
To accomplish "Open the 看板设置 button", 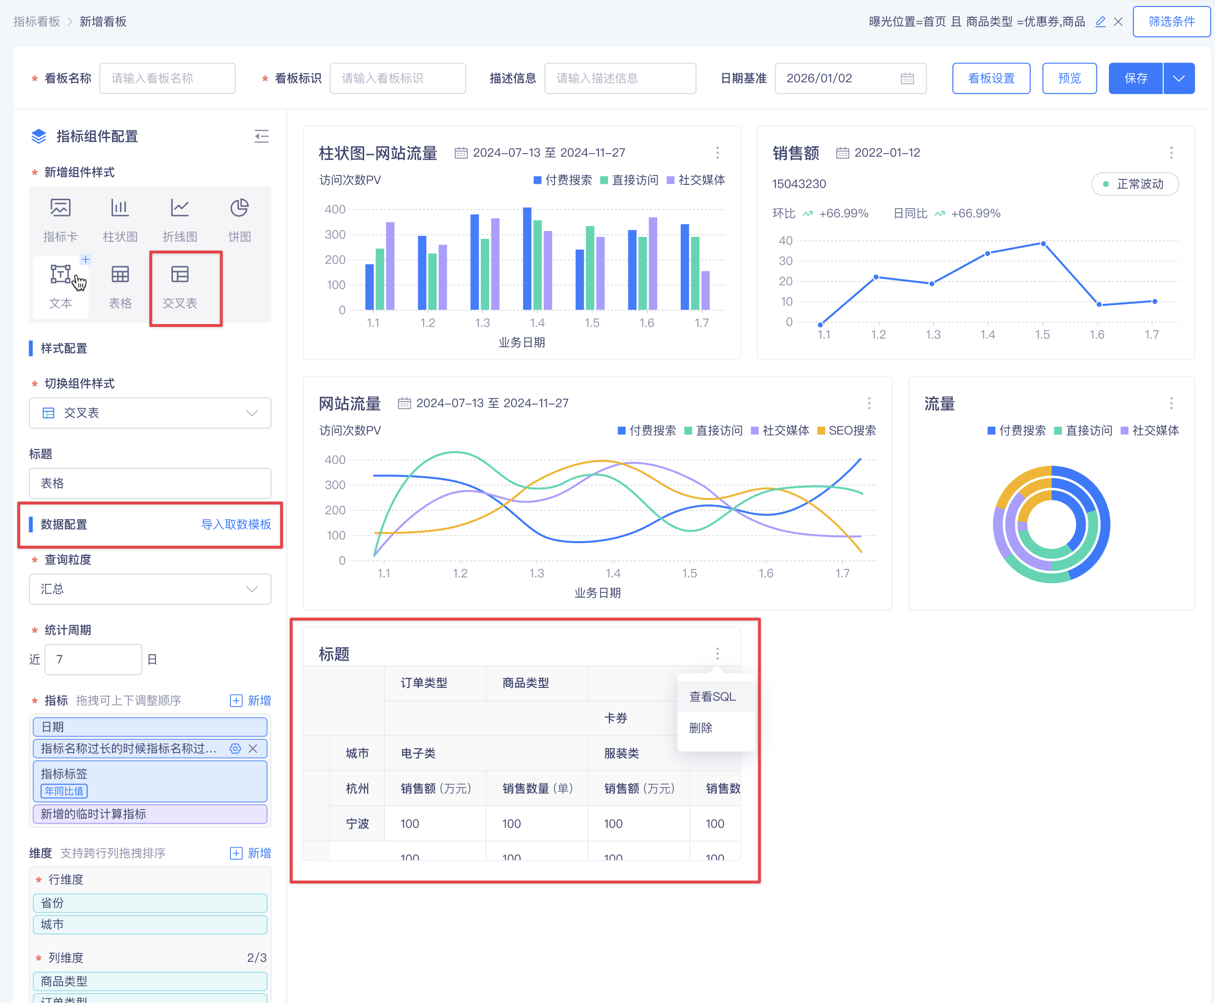I will point(991,78).
